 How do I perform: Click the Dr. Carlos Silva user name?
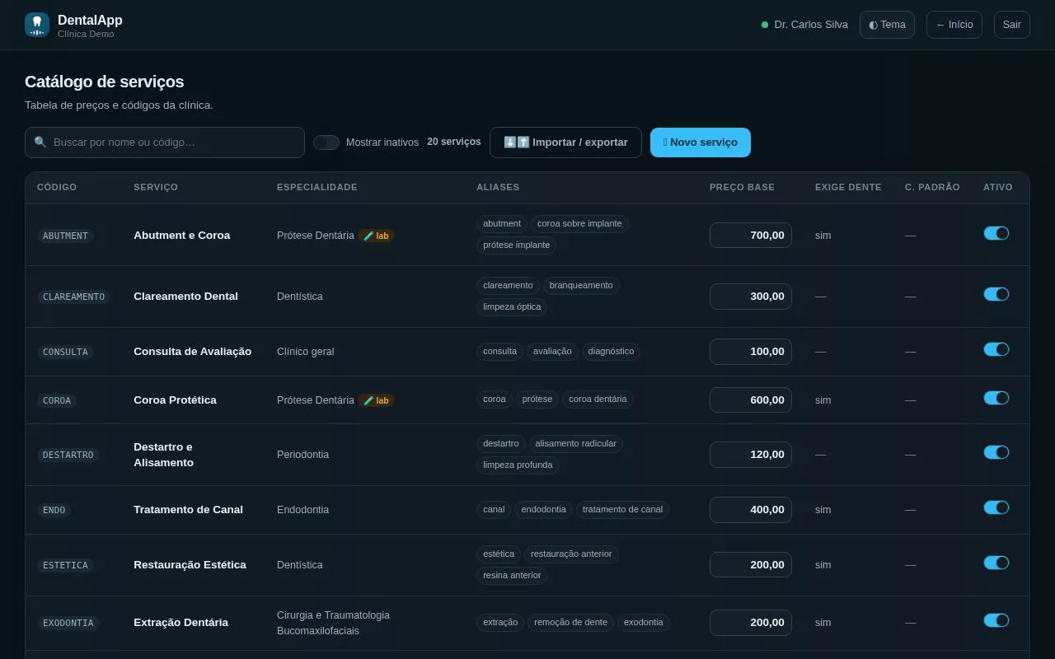click(811, 25)
